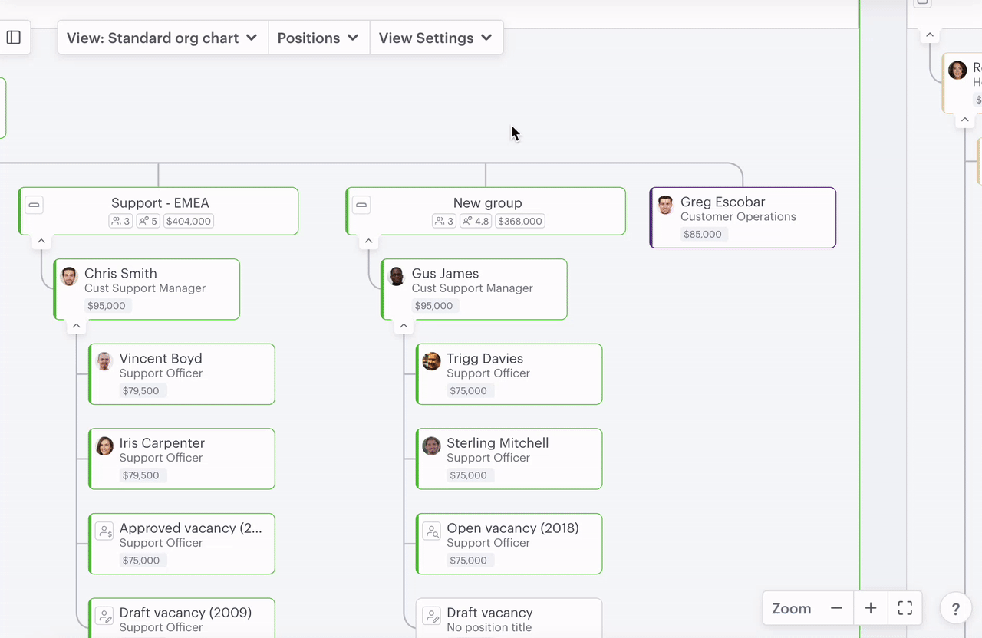Screen dimensions: 982x638
Task: Collapse Gus James's direct reports chevron
Action: click(404, 325)
